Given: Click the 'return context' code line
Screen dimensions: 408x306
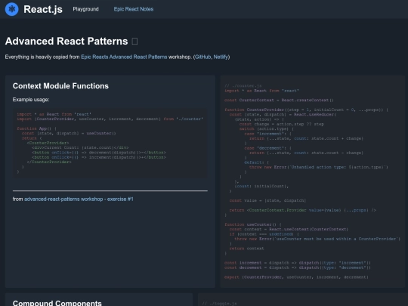Looking at the screenshot, I should 246,249.
